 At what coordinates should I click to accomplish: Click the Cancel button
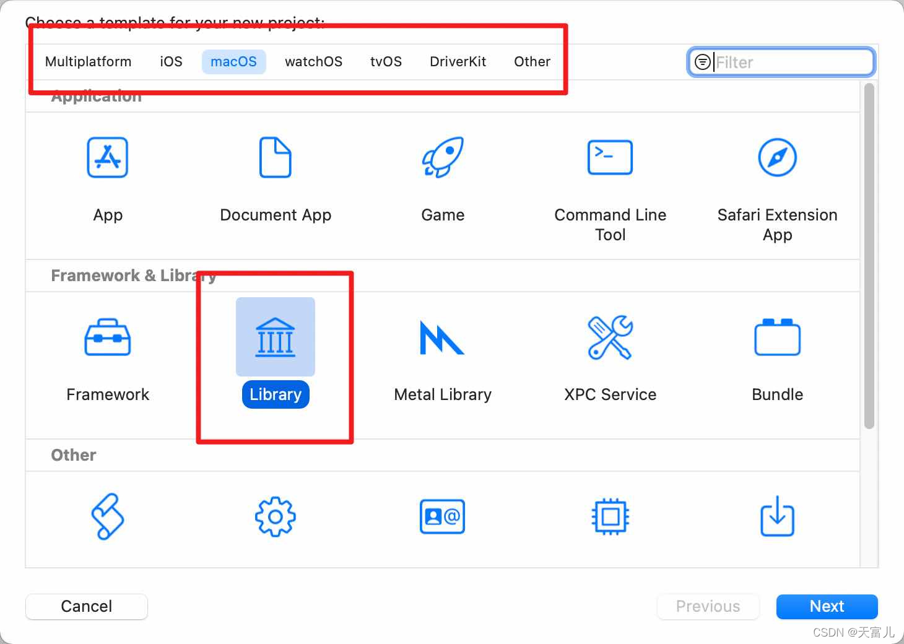pos(87,606)
